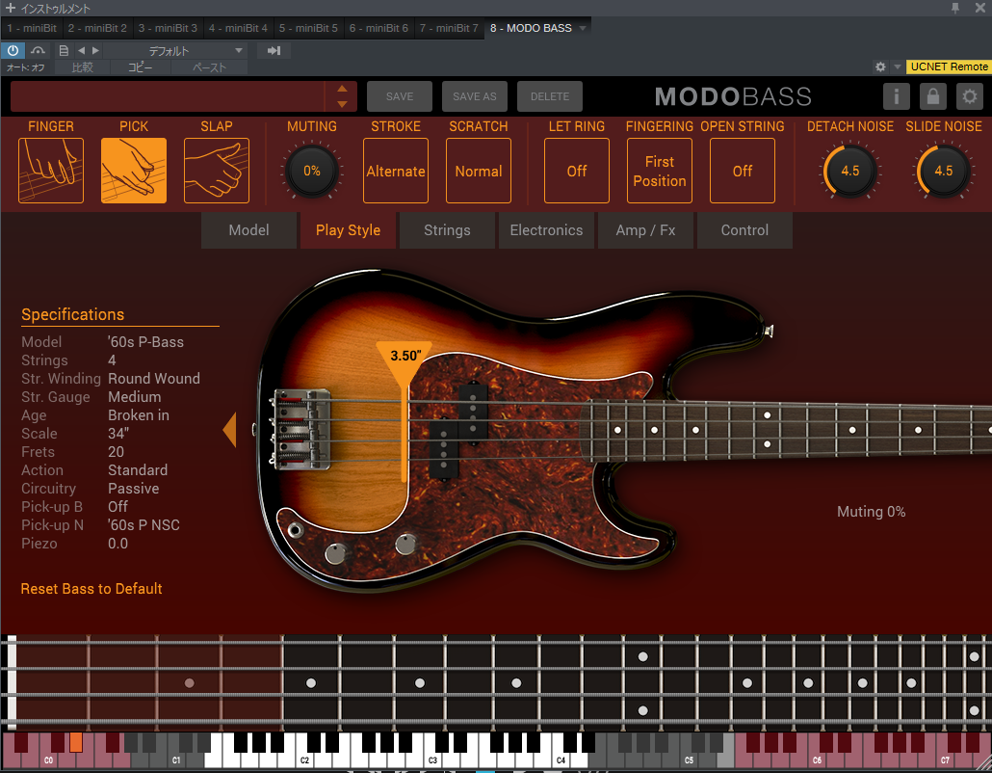Click the SAVE button
The height and width of the screenshot is (773, 992).
(x=399, y=96)
